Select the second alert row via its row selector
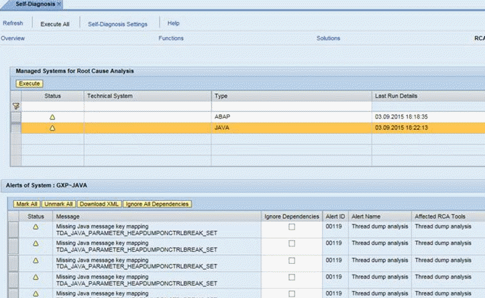Viewport: 485px width, 298px height. (x=13, y=246)
